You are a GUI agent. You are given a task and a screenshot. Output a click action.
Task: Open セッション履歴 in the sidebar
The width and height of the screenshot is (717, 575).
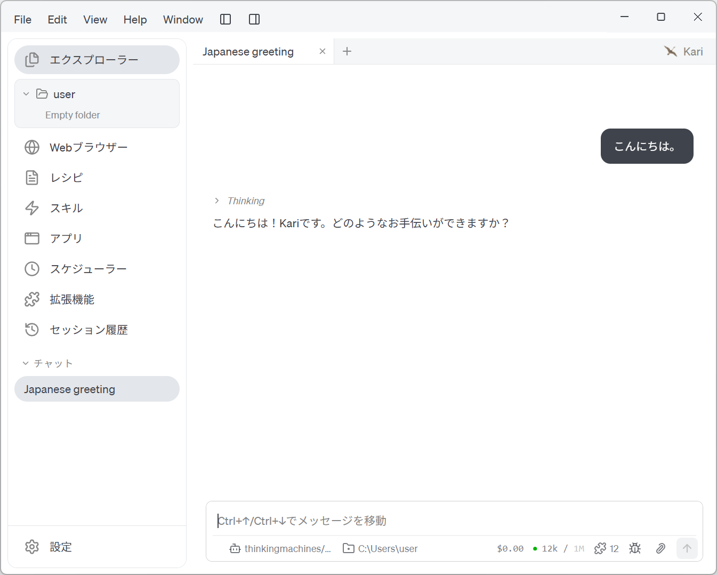click(x=97, y=330)
